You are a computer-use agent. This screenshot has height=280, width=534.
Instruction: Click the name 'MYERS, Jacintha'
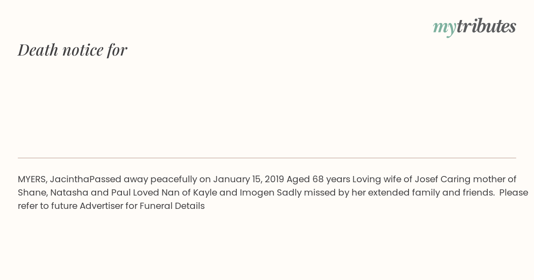coord(53,180)
